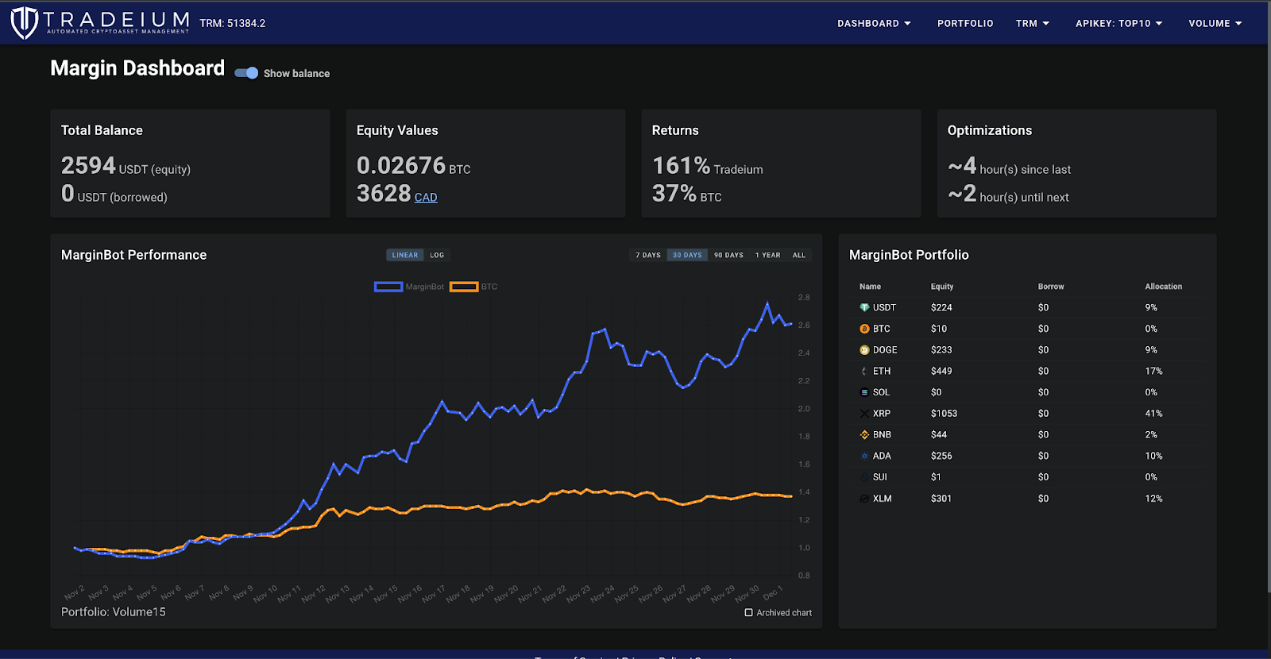The height and width of the screenshot is (659, 1271).
Task: Click the TRM: 51384.2 price label
Action: (233, 24)
